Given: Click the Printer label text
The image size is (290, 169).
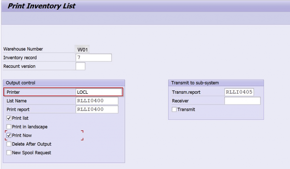Looking at the screenshot, I should point(13,92).
